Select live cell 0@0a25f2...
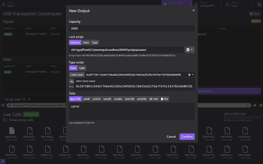 point(29,133)
